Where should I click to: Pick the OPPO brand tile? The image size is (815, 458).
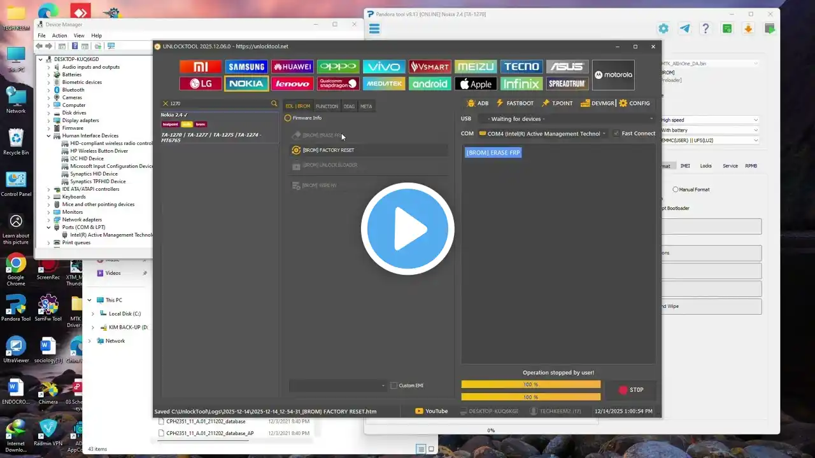coord(338,67)
